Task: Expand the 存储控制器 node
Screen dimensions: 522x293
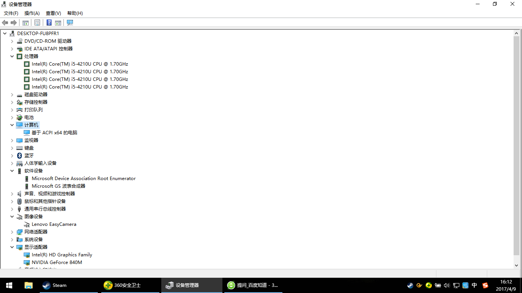Action: pyautogui.click(x=12, y=102)
